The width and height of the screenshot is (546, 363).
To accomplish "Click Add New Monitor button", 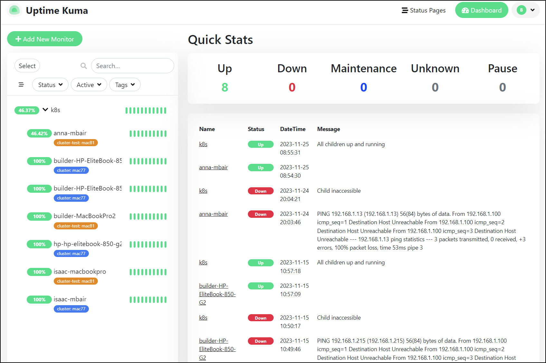I will (x=45, y=39).
